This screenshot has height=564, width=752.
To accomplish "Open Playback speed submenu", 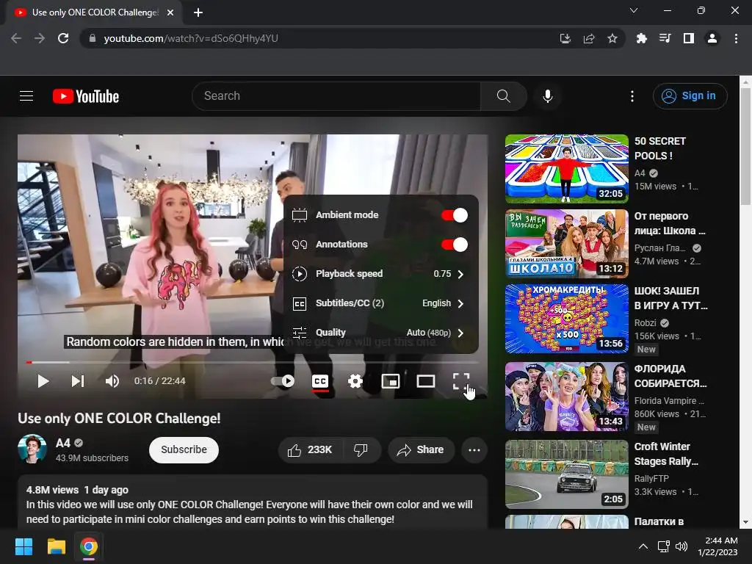I will [381, 274].
